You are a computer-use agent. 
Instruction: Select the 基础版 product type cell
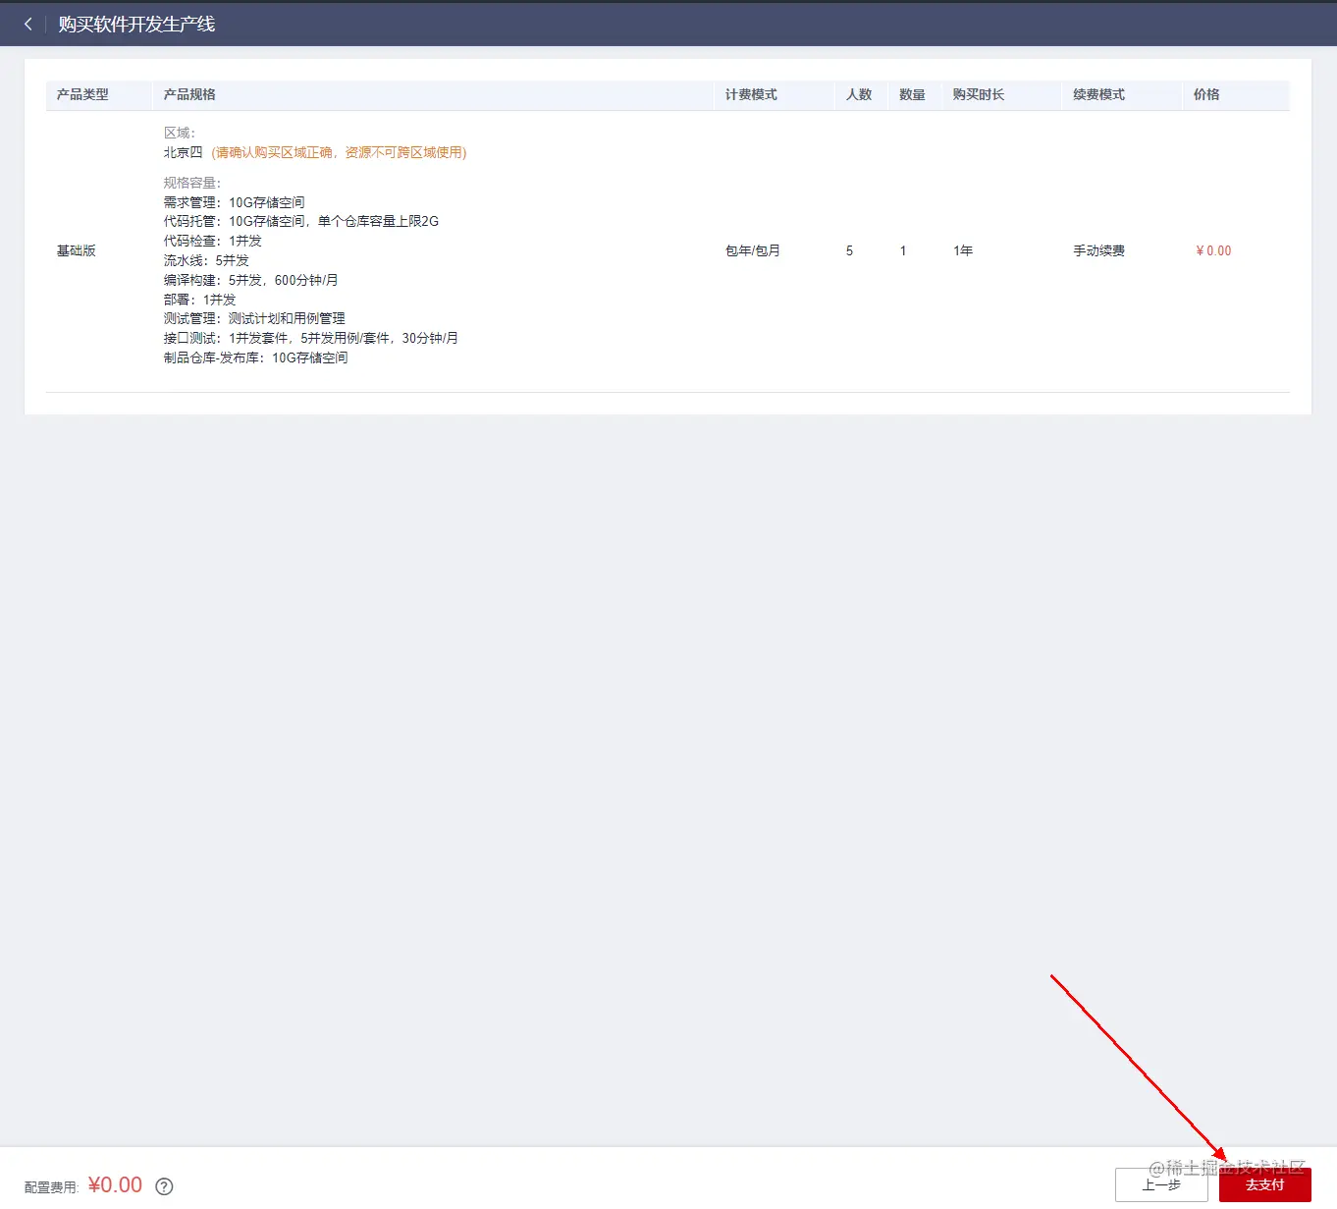click(76, 250)
